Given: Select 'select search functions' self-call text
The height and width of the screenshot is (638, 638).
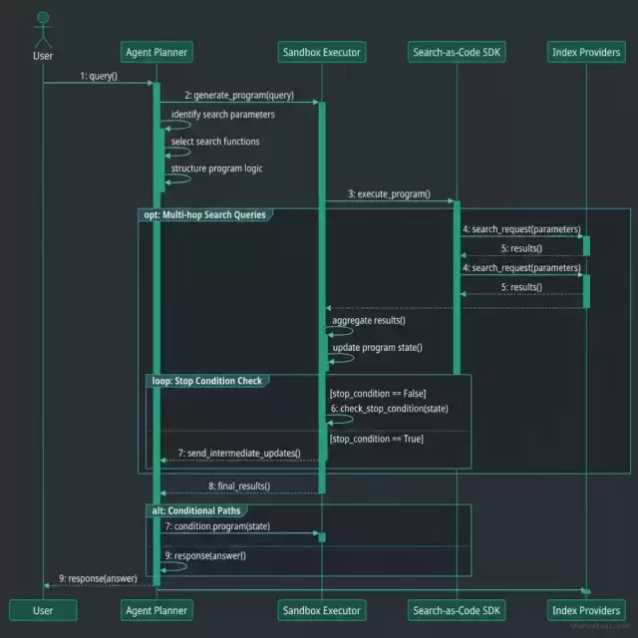Looking at the screenshot, I should pos(215,142).
